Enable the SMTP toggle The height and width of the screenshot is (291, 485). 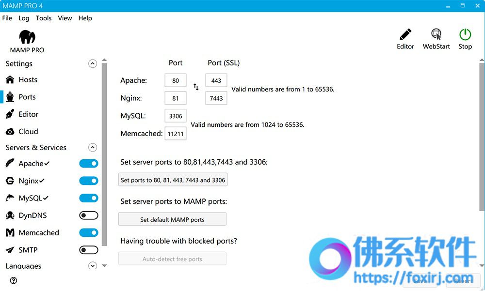pyautogui.click(x=89, y=250)
